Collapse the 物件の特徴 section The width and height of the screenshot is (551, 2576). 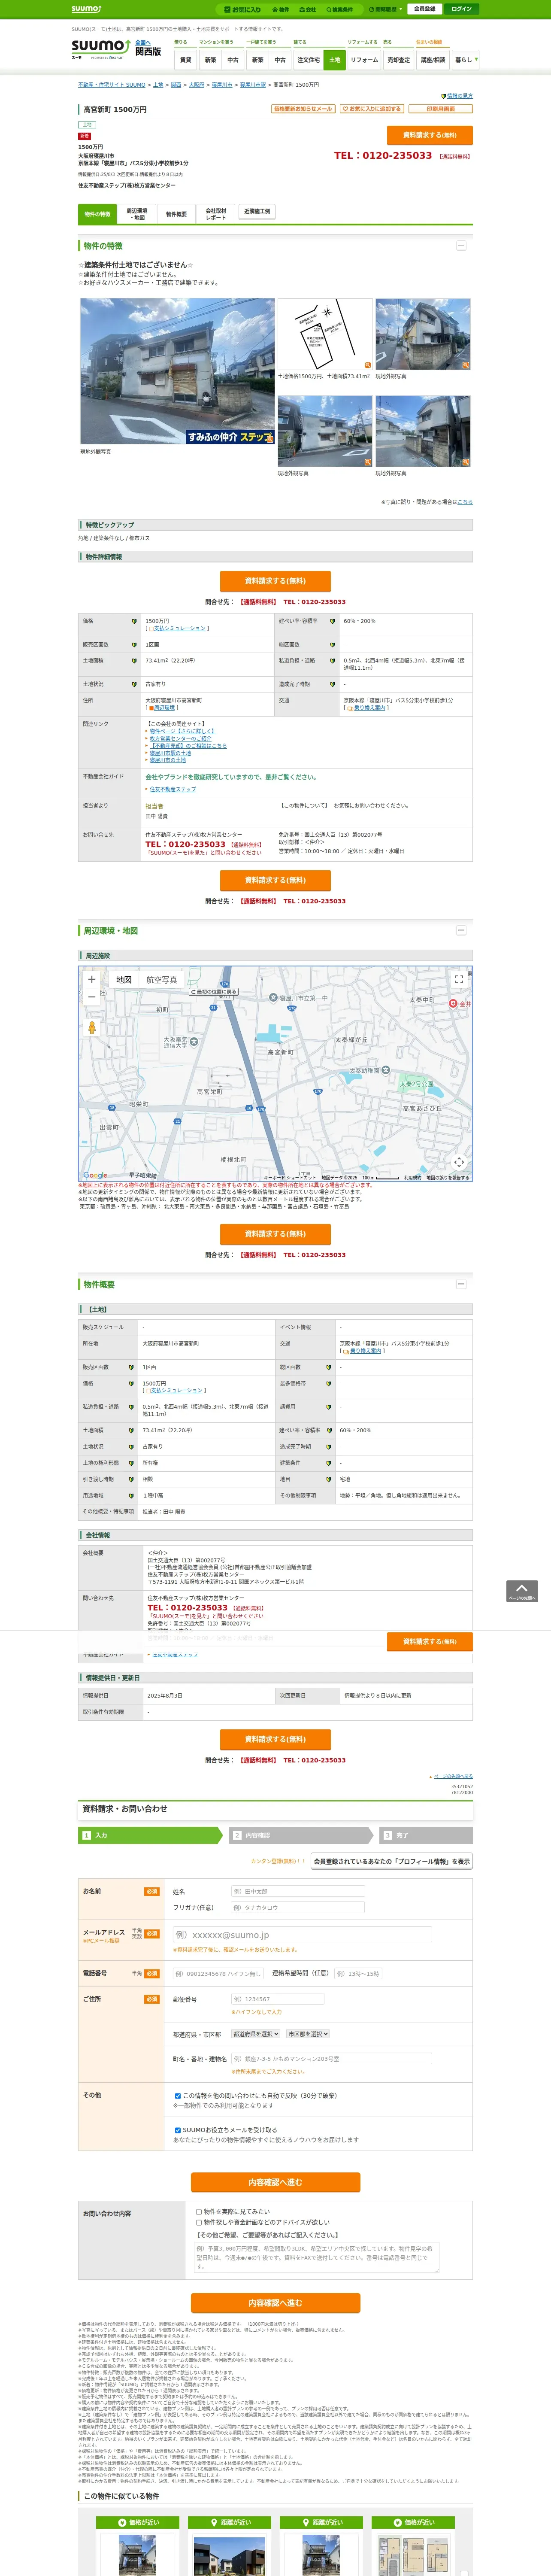coord(461,245)
